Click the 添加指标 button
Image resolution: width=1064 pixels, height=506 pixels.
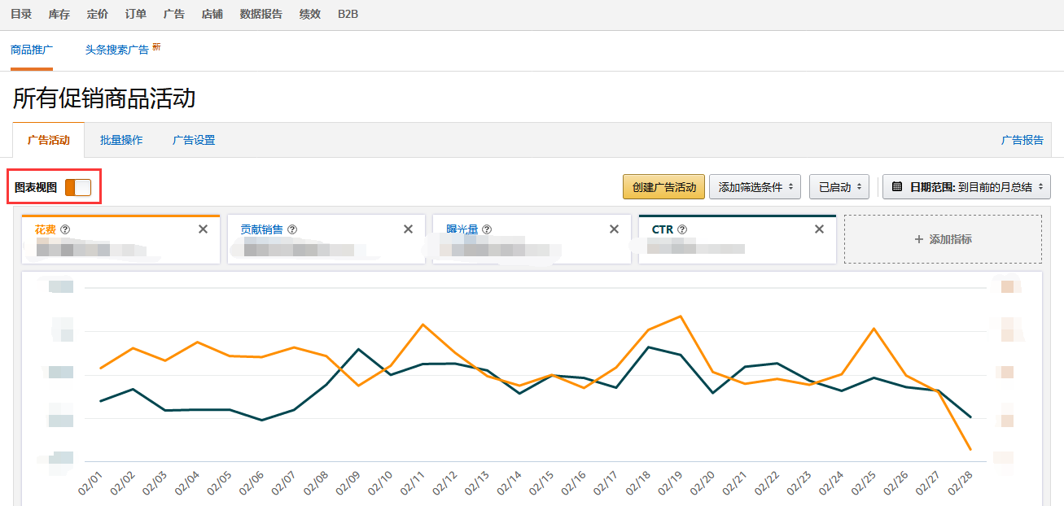[x=942, y=239]
